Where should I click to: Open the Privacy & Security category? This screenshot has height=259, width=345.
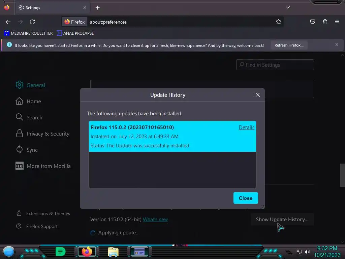click(42, 134)
